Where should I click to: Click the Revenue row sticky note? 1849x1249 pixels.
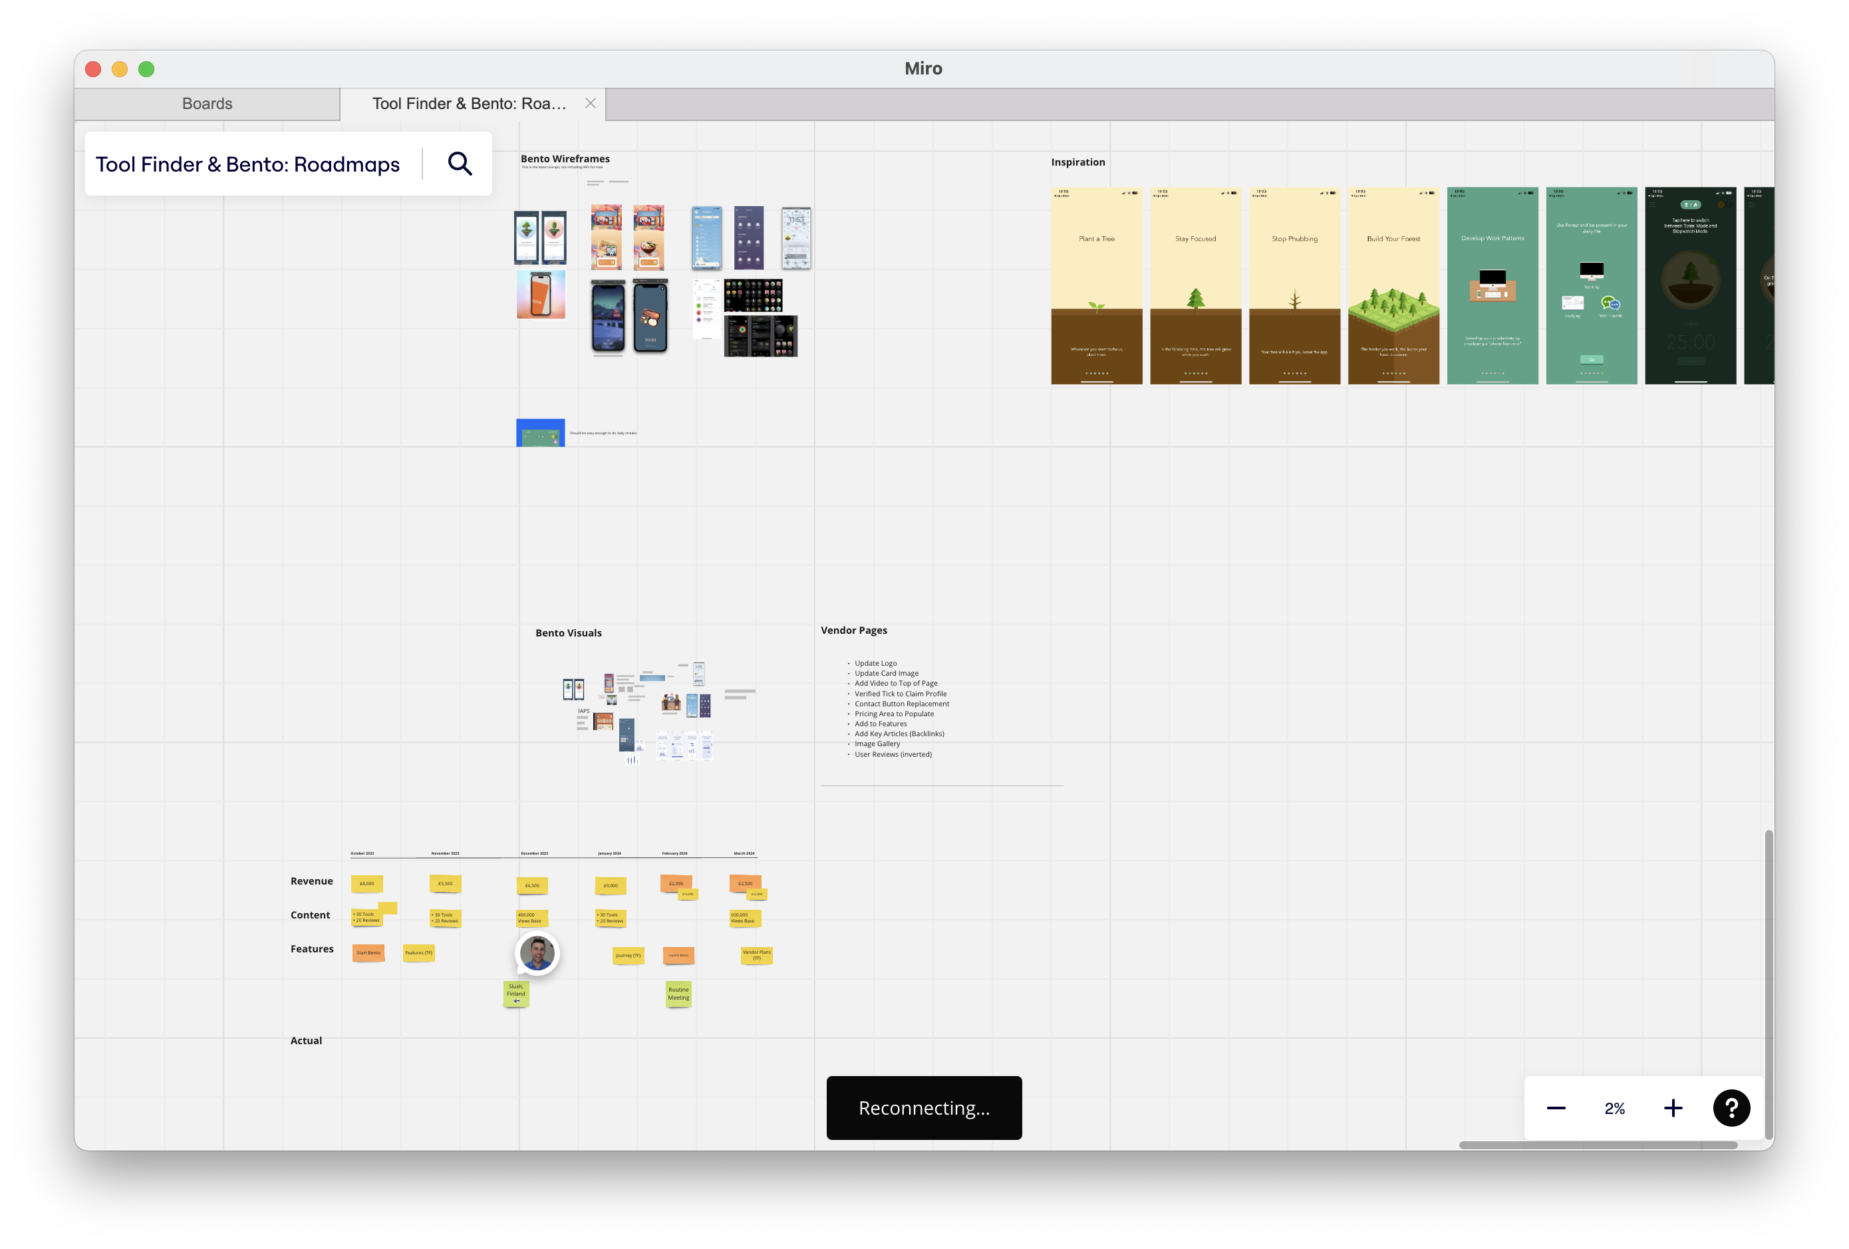[x=366, y=881]
